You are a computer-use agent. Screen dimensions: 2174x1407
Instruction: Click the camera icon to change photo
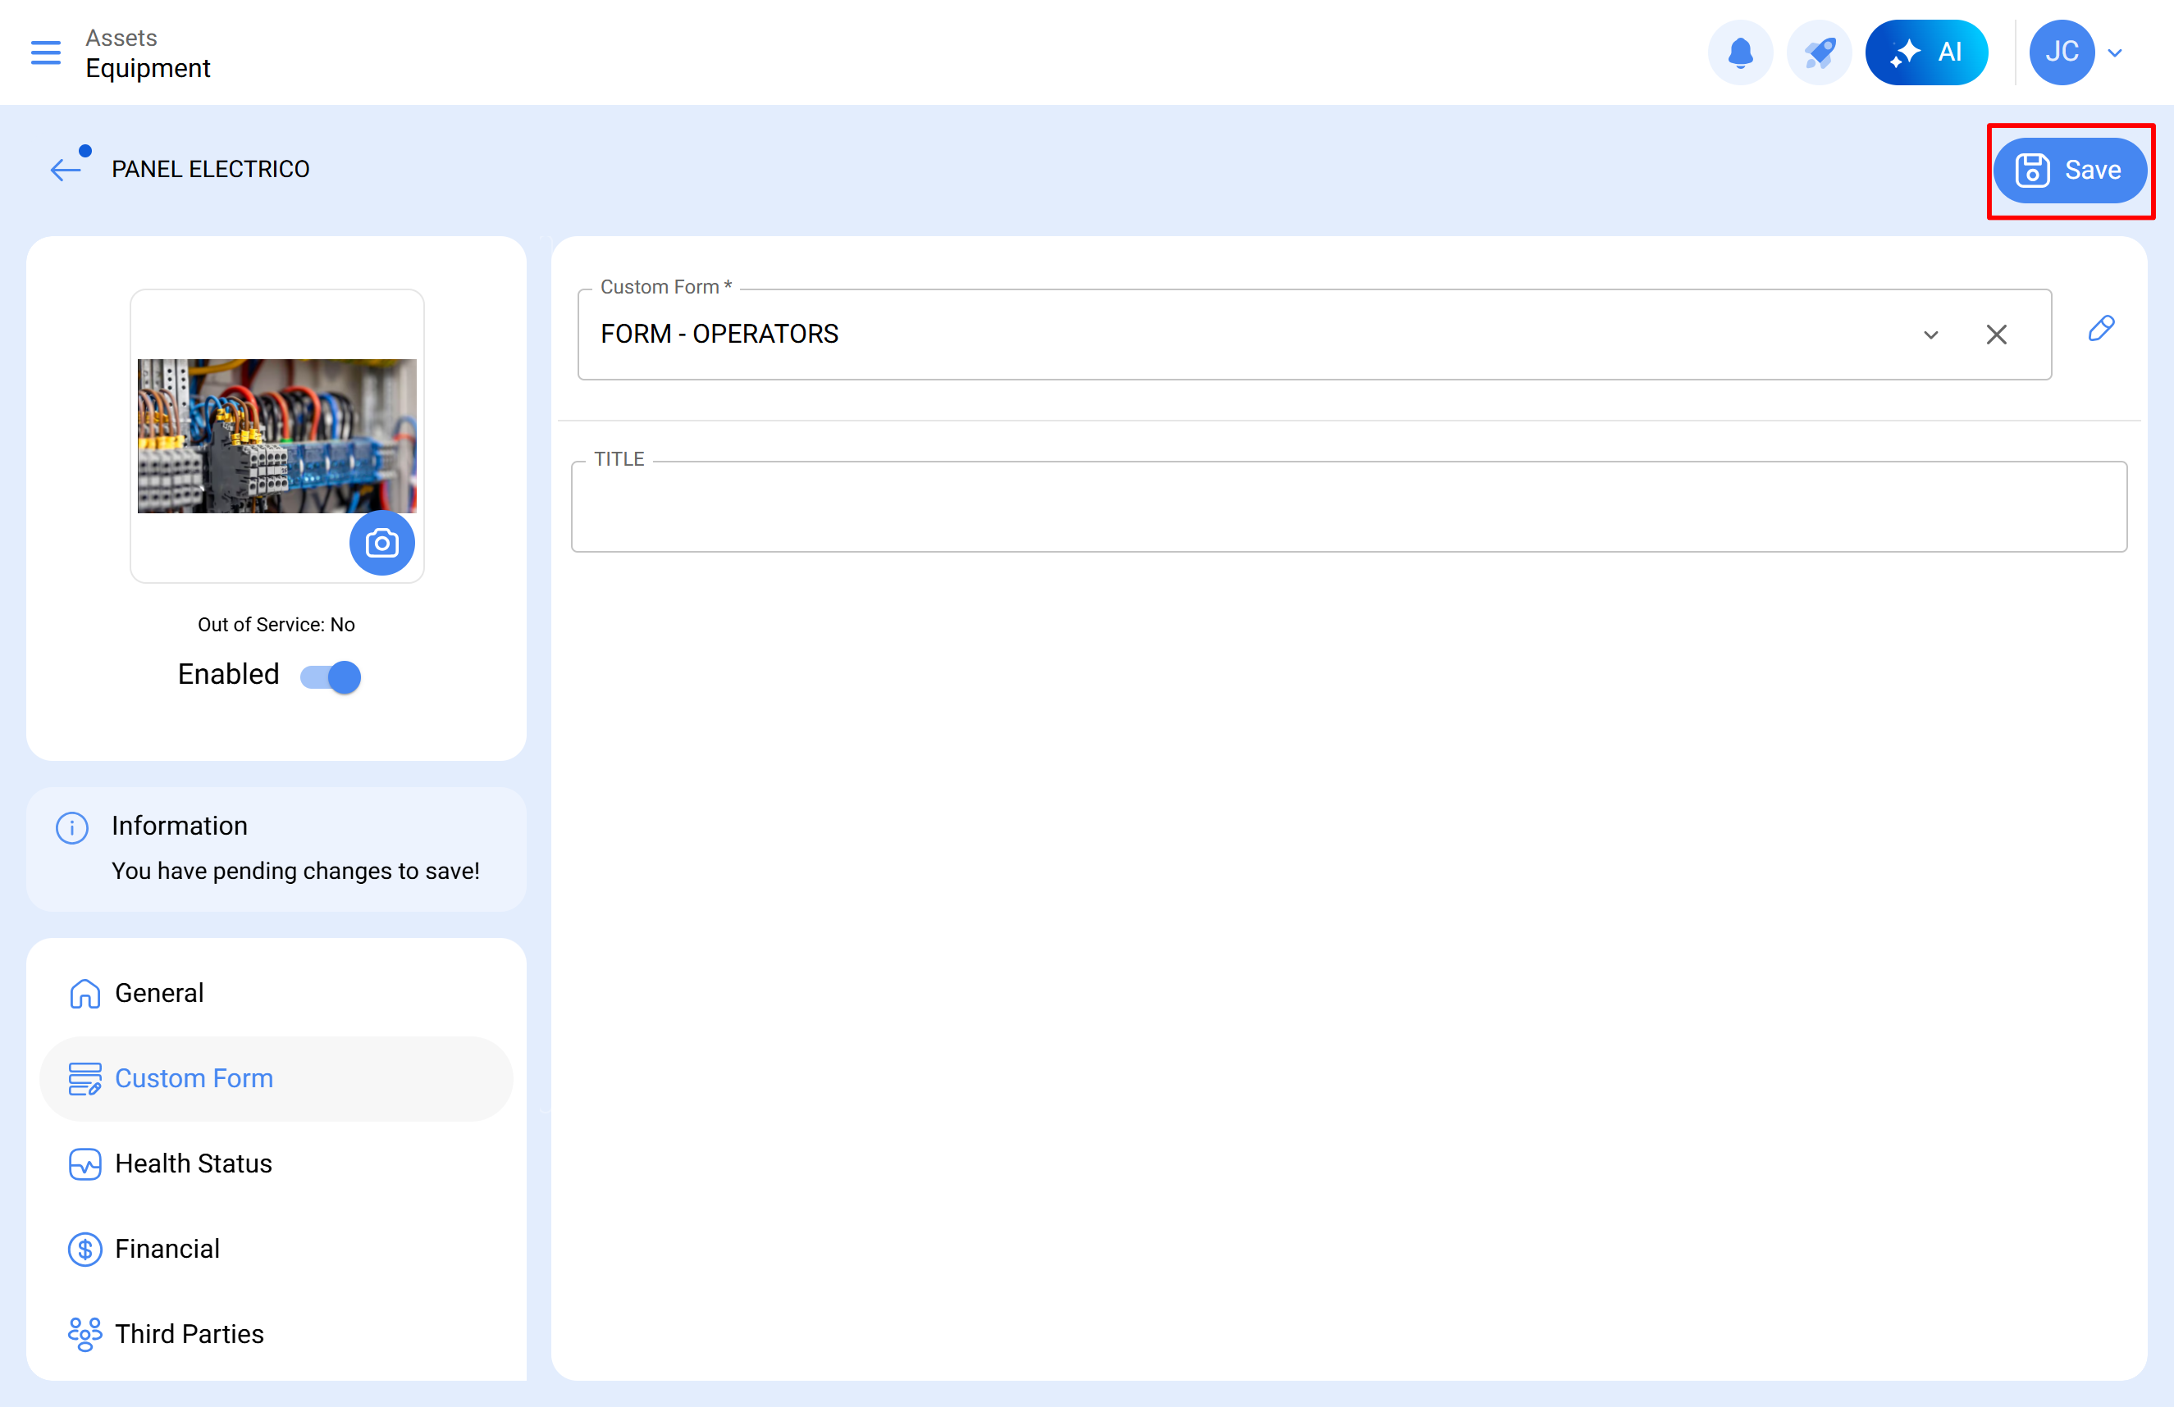381,544
